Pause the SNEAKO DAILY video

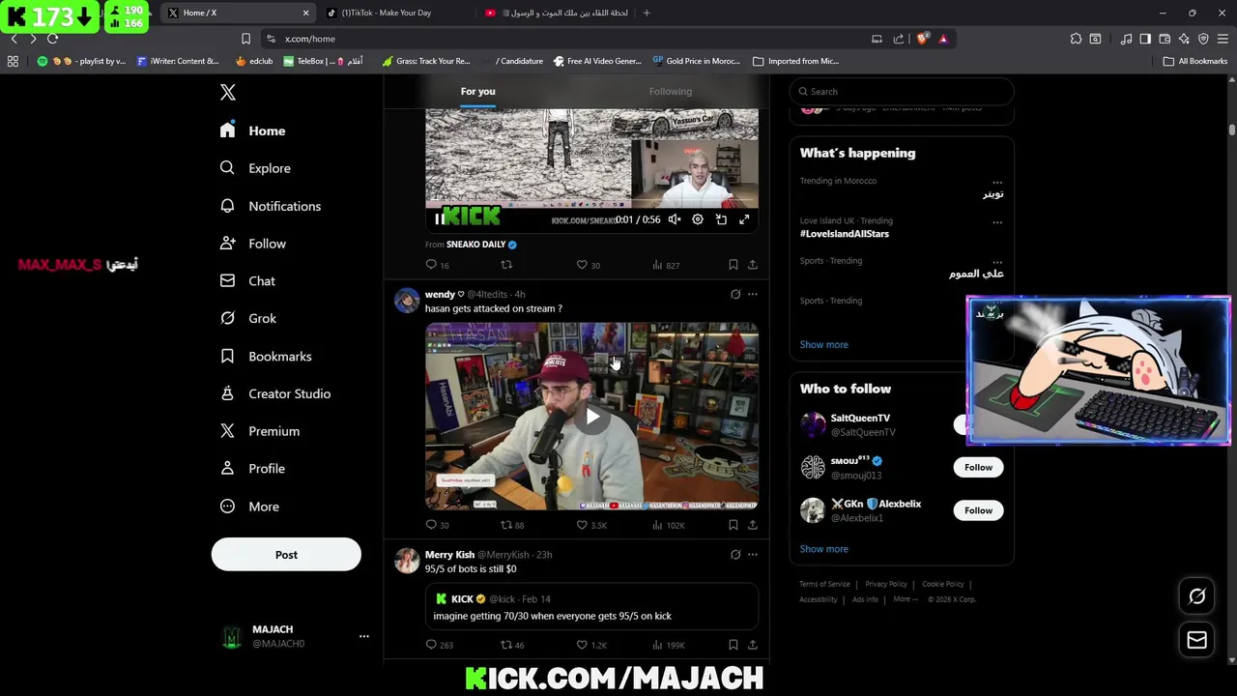tap(440, 219)
